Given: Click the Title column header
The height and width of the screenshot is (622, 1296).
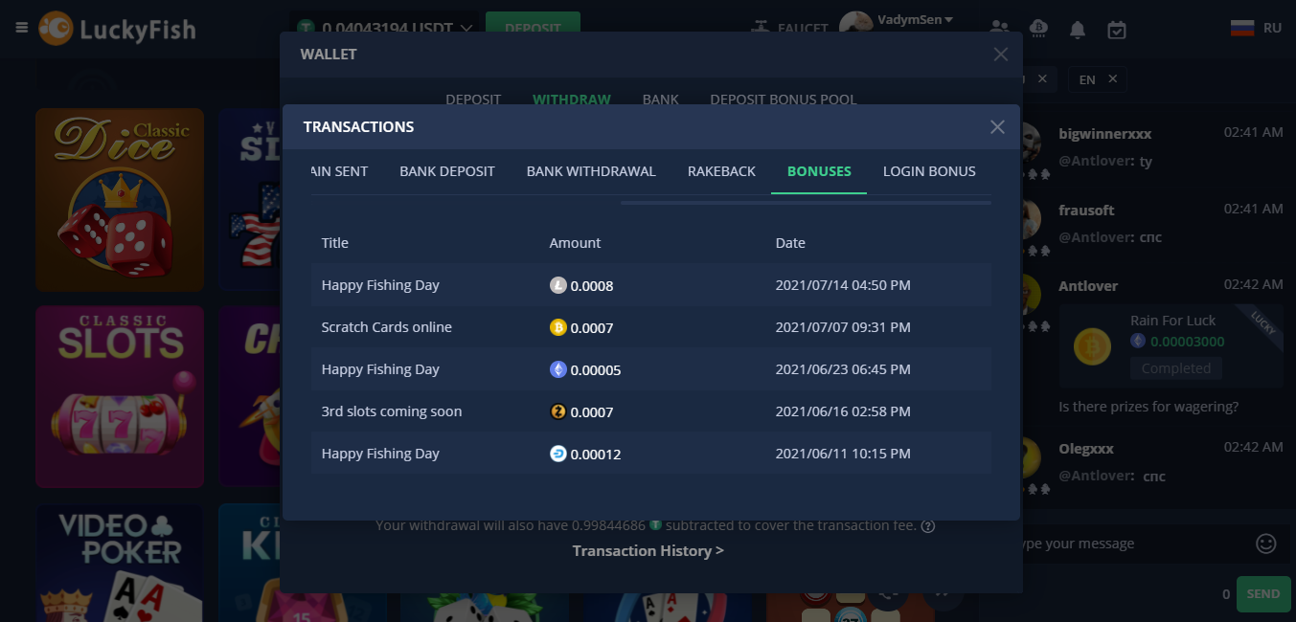Looking at the screenshot, I should [x=335, y=243].
